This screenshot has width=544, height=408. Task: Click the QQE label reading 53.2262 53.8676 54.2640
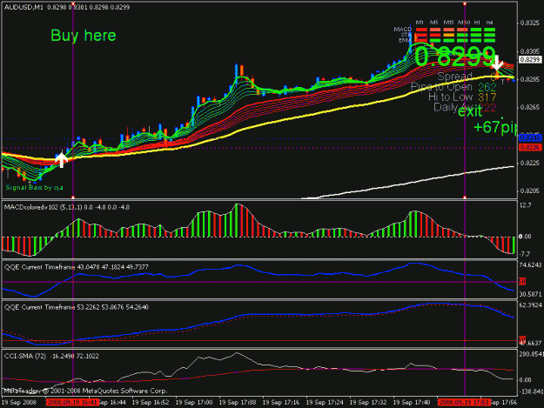coord(76,307)
